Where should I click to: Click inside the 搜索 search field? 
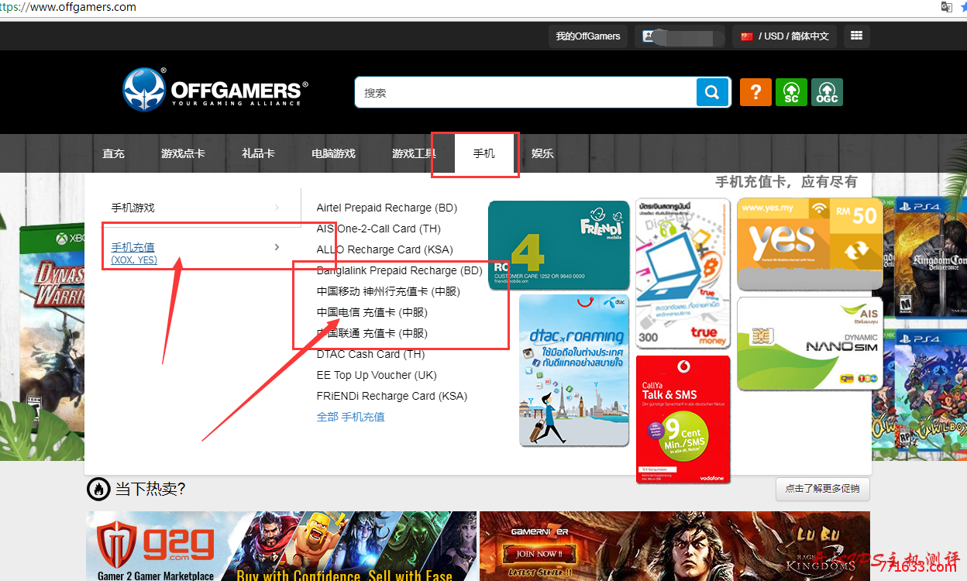[x=527, y=92]
